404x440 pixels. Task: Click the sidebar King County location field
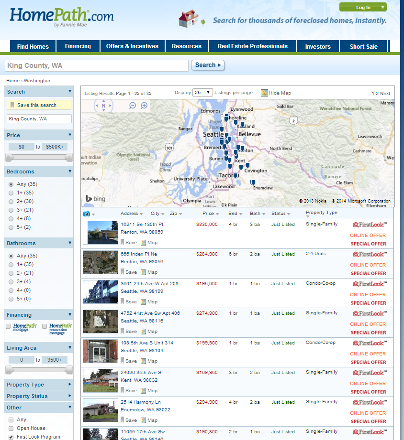click(39, 118)
